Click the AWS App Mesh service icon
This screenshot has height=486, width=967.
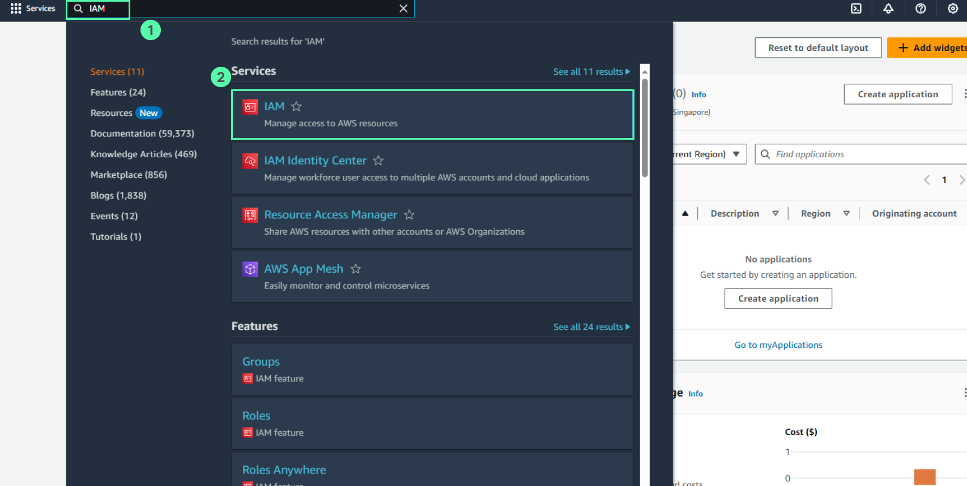pos(250,269)
